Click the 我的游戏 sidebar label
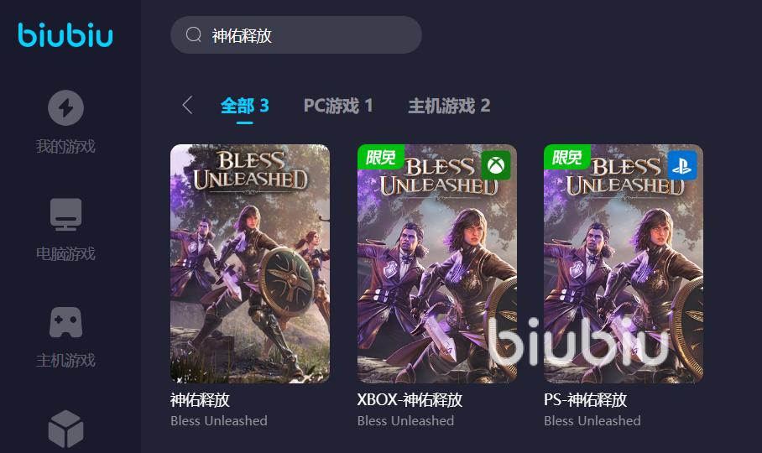This screenshot has height=453, width=762. tap(65, 146)
